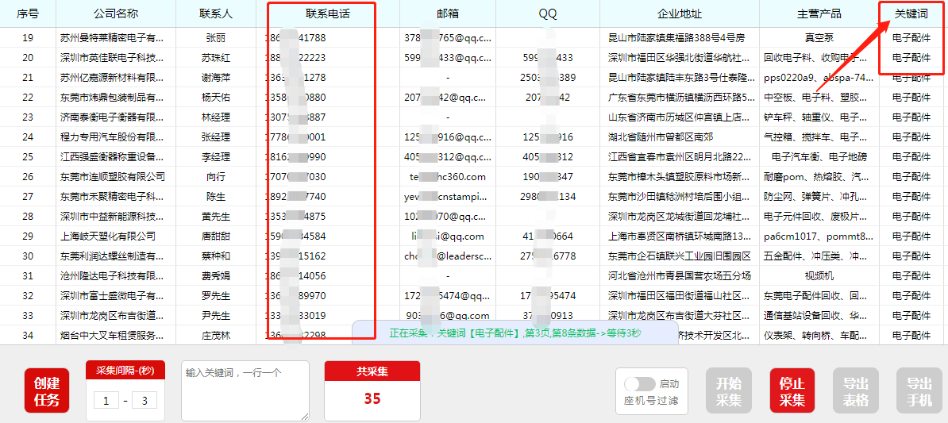Select contact 杨天佑 in row 22
The height and width of the screenshot is (423, 948).
216,98
